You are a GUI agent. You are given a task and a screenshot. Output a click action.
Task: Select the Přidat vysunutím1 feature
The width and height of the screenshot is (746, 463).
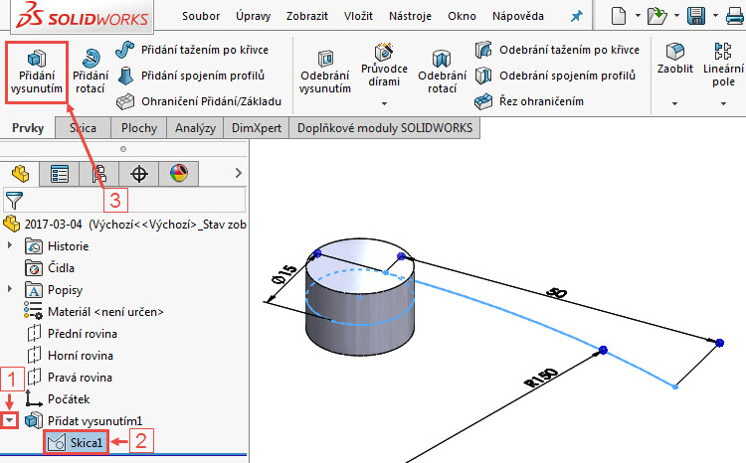click(x=84, y=421)
